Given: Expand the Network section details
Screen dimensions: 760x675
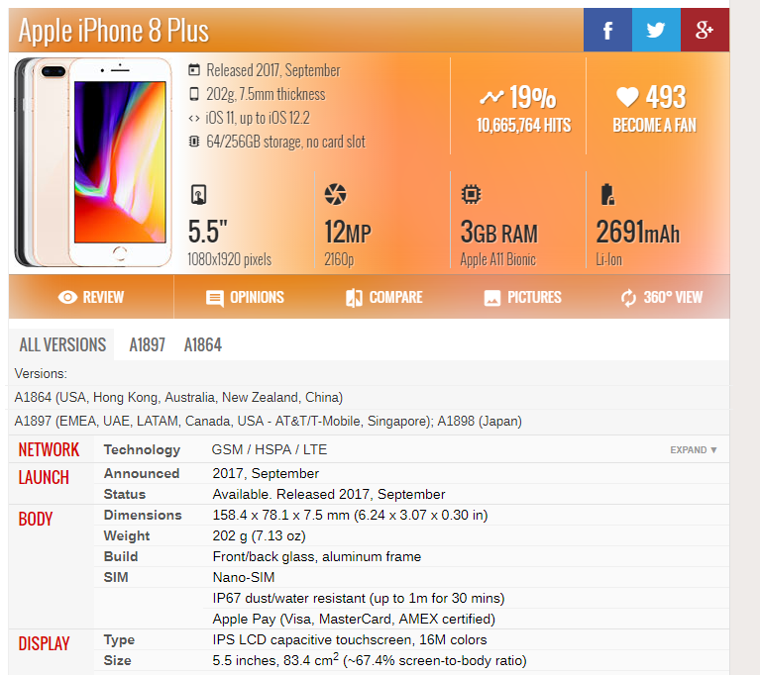Looking at the screenshot, I should tap(693, 450).
